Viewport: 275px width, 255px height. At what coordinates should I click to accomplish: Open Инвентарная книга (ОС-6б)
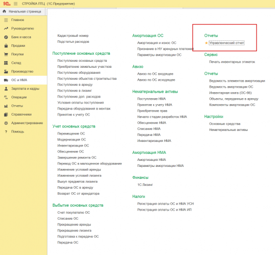pos(231,93)
